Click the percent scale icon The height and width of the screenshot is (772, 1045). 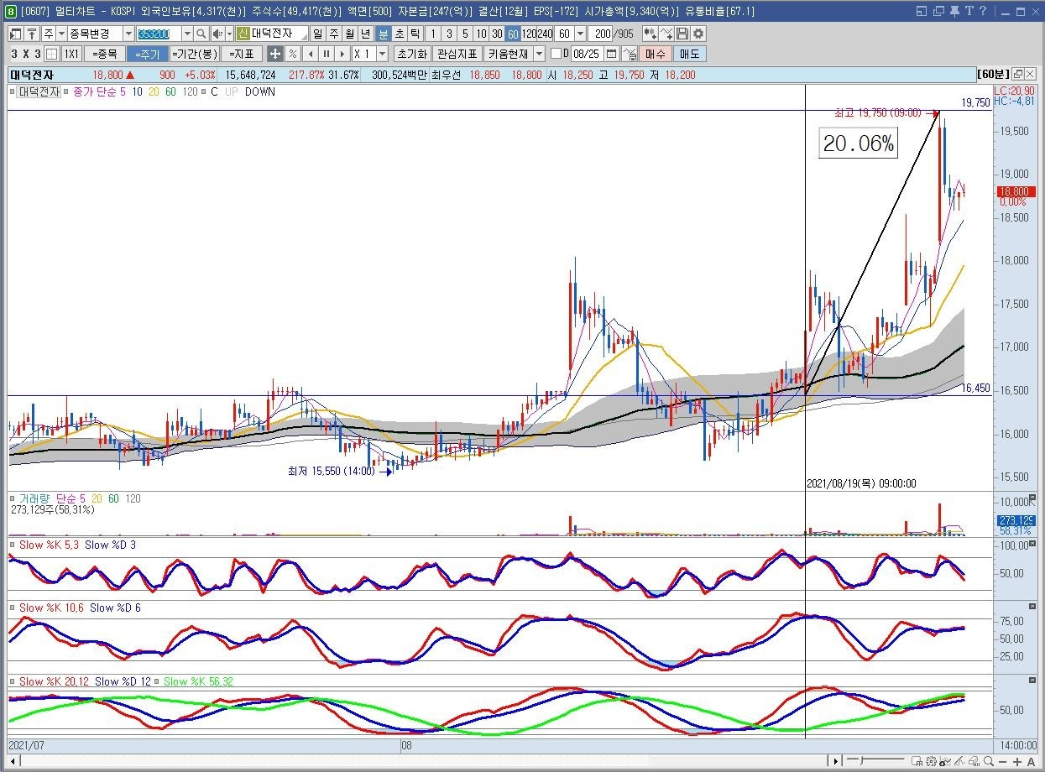(293, 54)
